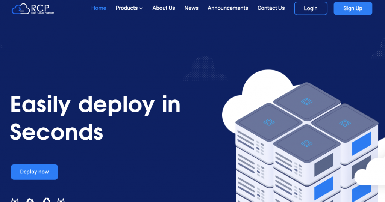Click the first pointed-ear icon at bottom left

15,200
